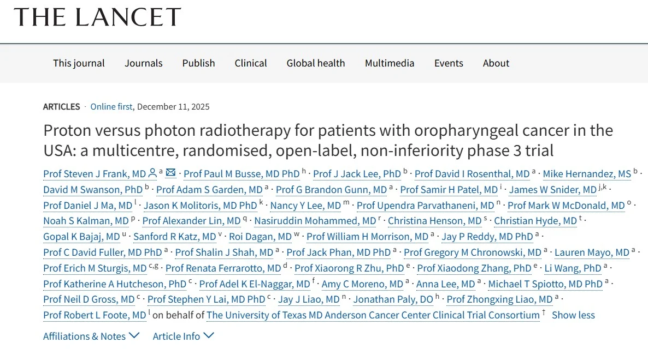Click the author profile icon beside Steven J Frank
Screen dimensions: 648x349
[154, 173]
